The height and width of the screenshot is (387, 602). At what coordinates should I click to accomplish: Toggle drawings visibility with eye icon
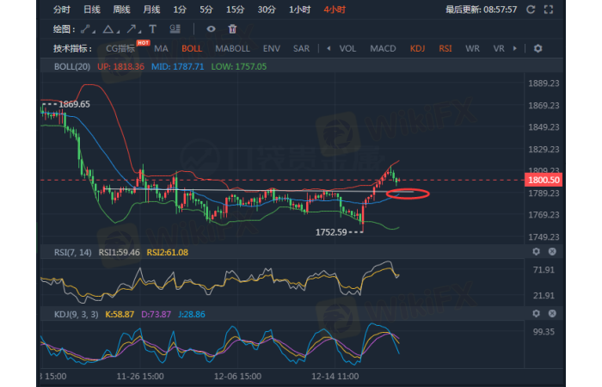(210, 28)
